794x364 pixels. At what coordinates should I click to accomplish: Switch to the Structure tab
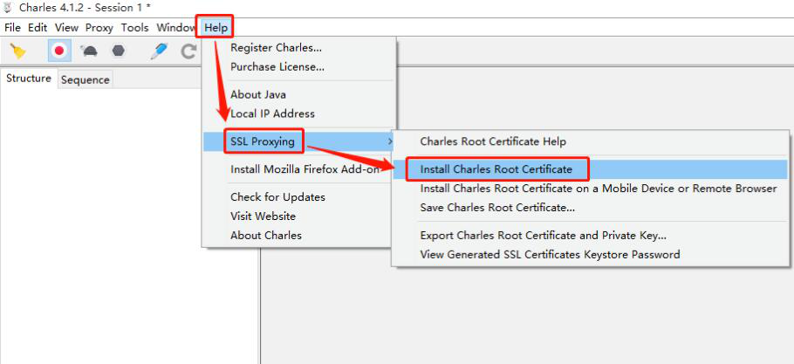tap(29, 79)
